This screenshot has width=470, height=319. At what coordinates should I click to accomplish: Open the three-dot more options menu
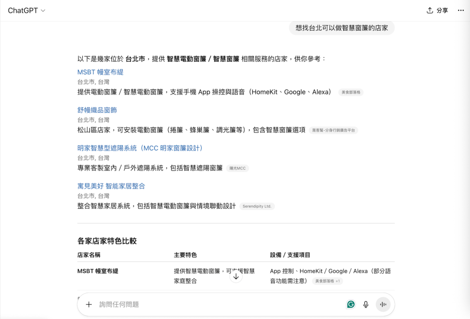click(461, 10)
